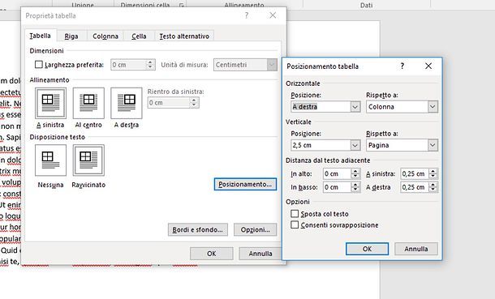Viewport: 495px width, 299px height.
Task: Switch to the Riga tab
Action: coord(71,36)
